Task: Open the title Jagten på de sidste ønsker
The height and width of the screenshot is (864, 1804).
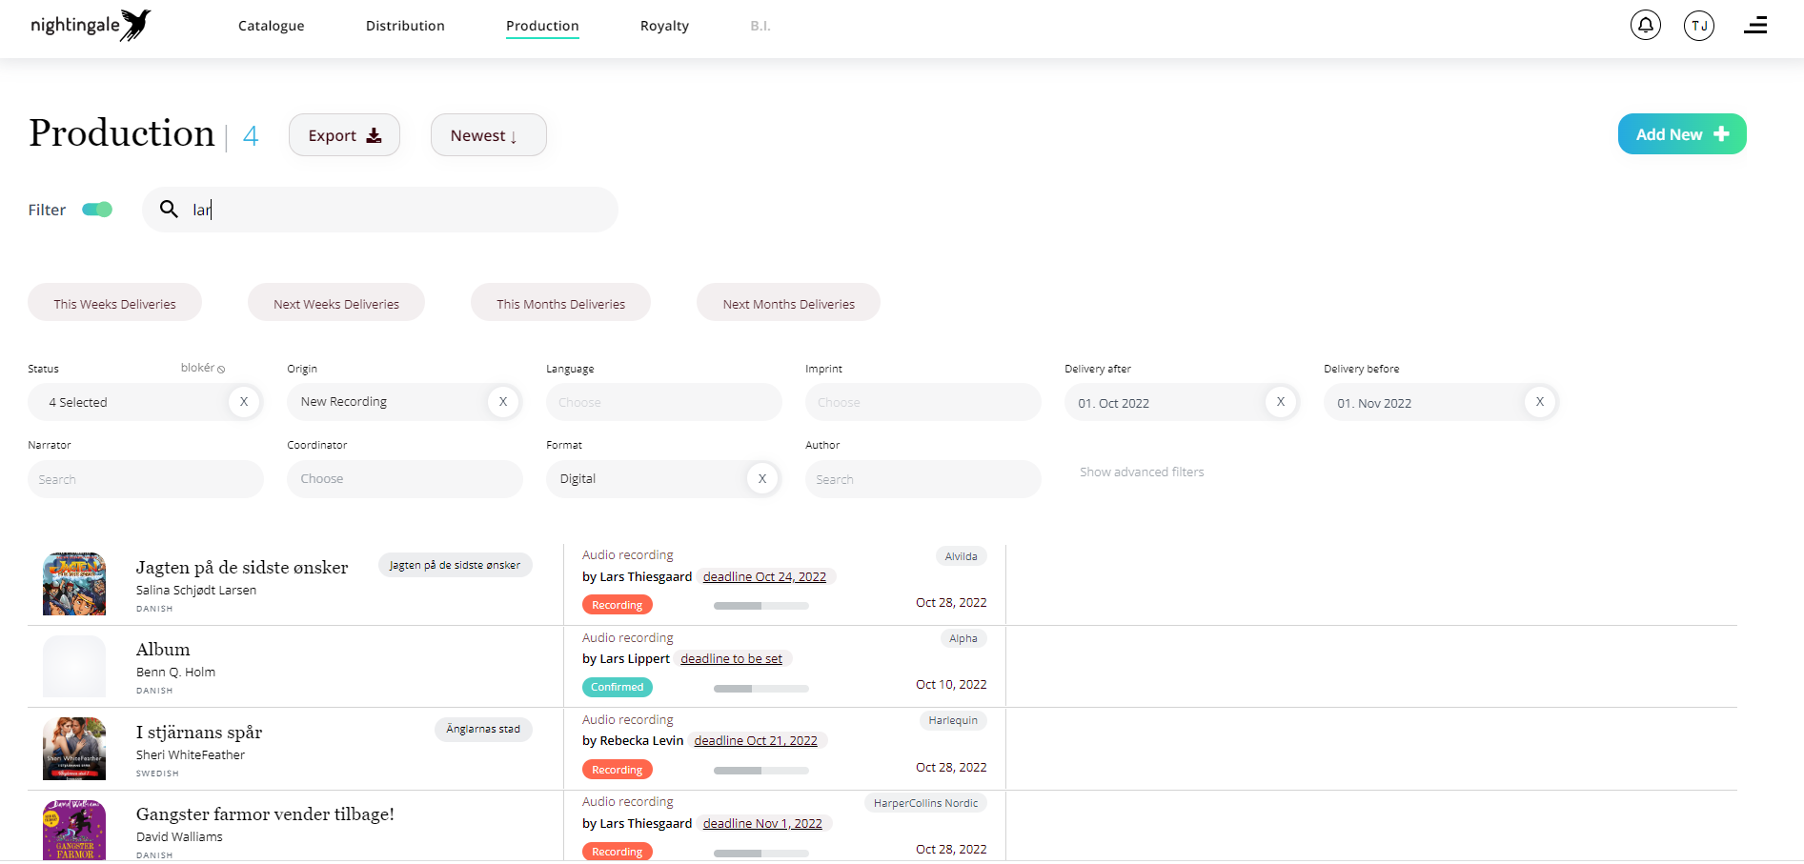Action: click(x=242, y=567)
